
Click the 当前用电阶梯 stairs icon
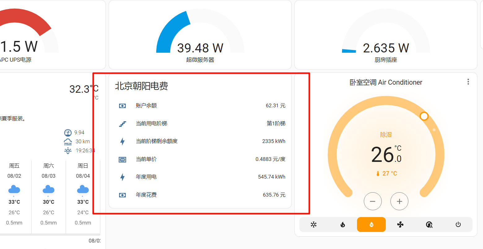[x=122, y=124]
